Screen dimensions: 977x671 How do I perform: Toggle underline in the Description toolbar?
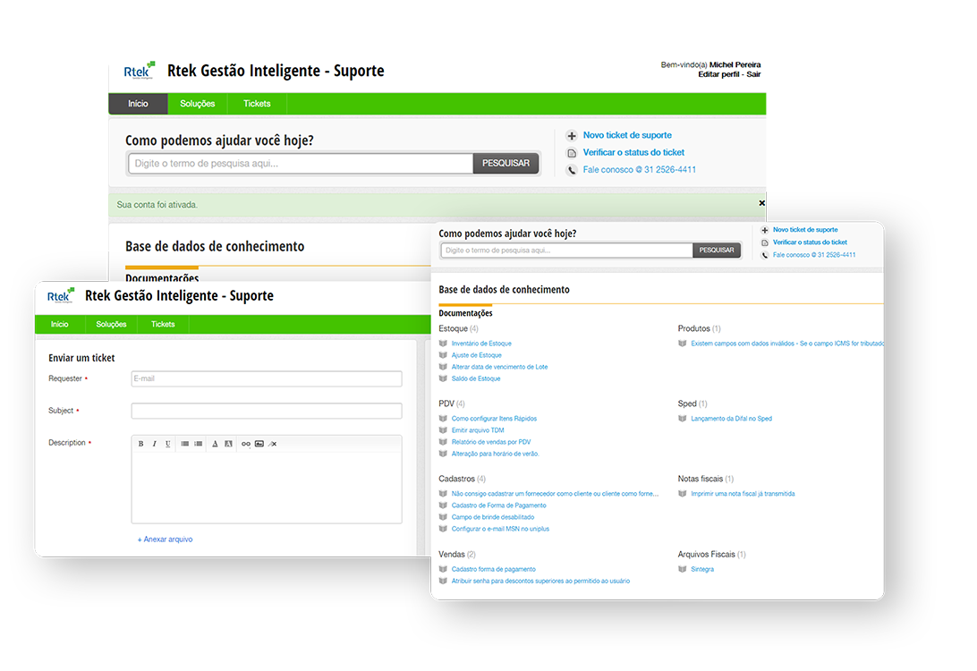(x=167, y=444)
